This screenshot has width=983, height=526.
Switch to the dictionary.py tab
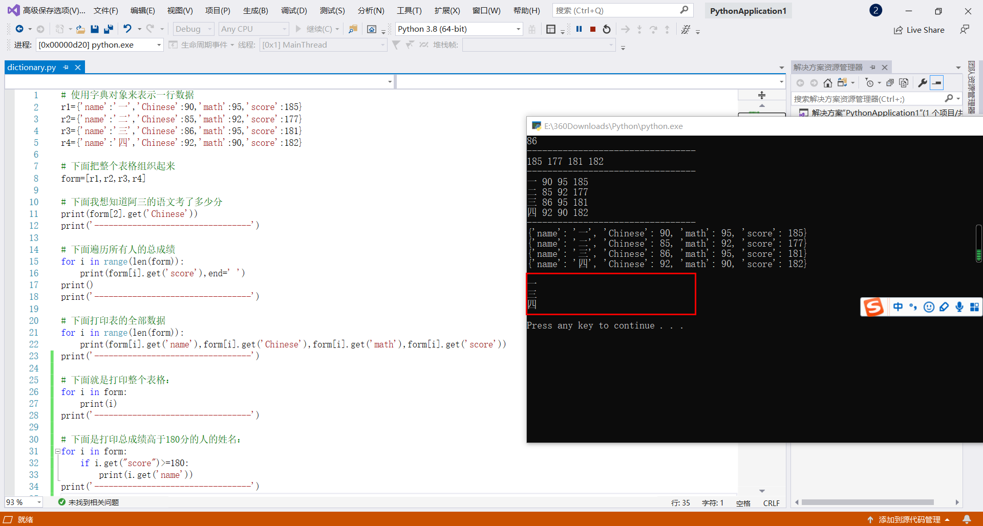point(32,67)
